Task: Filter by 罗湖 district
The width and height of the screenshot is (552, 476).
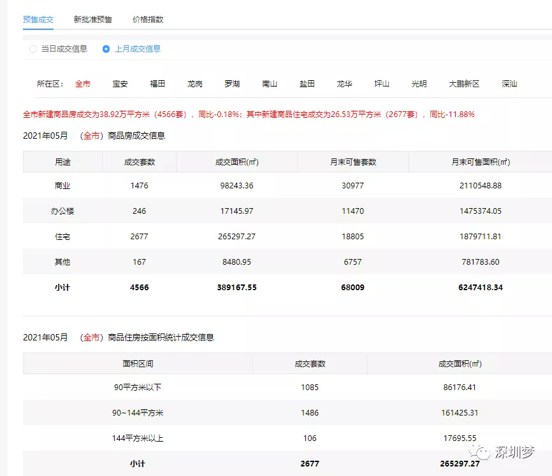Action: pyautogui.click(x=232, y=83)
